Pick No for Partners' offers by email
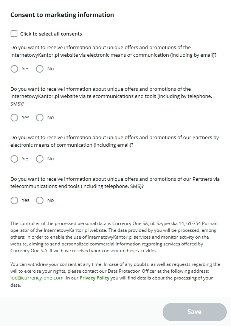 (x=40, y=159)
